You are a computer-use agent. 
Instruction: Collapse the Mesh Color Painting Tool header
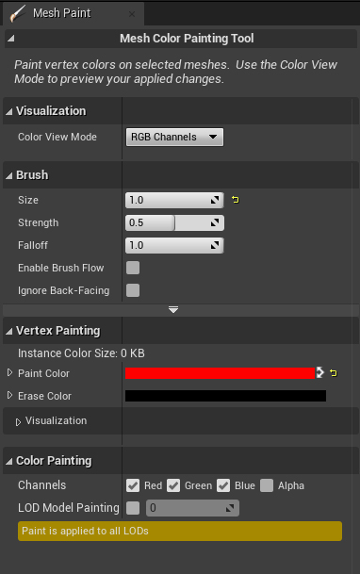[11, 38]
